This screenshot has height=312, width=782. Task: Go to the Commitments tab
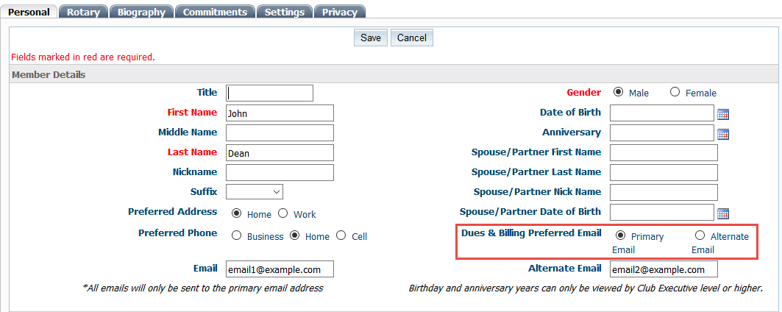215,12
